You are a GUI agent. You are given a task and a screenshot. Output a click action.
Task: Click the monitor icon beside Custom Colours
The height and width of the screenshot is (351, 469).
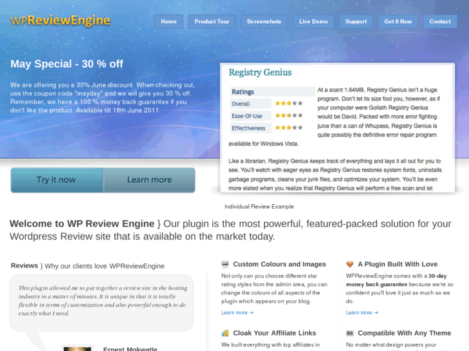(225, 264)
